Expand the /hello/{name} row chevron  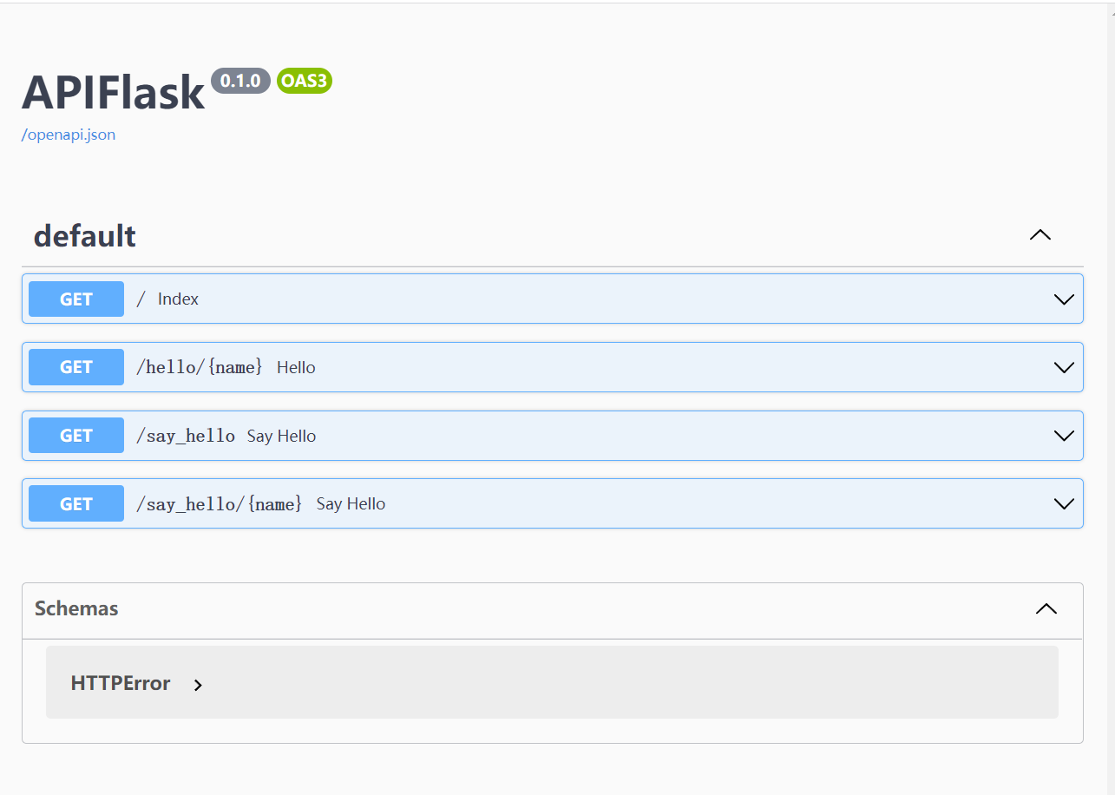1064,367
